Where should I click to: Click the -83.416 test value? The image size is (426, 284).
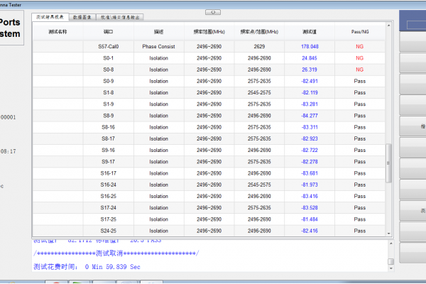coord(310,196)
